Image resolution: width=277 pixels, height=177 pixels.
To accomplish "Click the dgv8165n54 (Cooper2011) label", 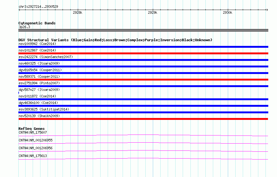I will tap(40, 70).
